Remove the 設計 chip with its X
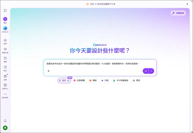This screenshot has width=193, height=133. (x=68, y=81)
